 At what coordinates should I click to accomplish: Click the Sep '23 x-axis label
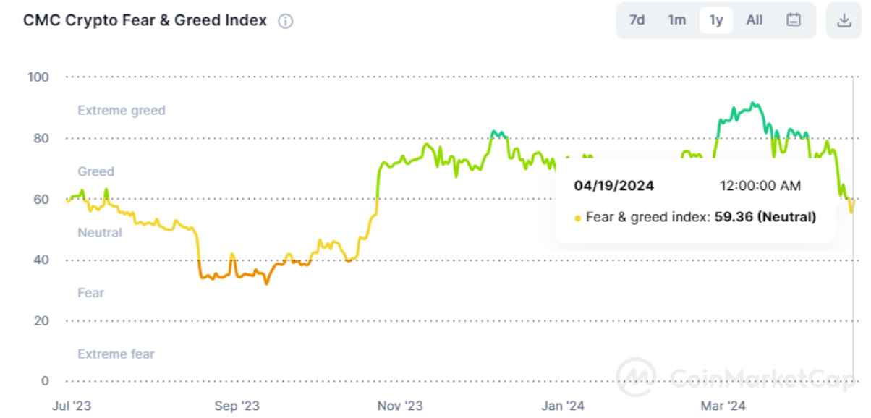(x=237, y=405)
